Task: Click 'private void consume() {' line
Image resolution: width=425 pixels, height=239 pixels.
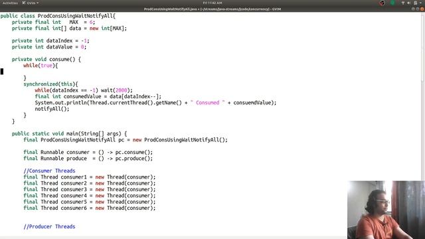Action: 46,59
